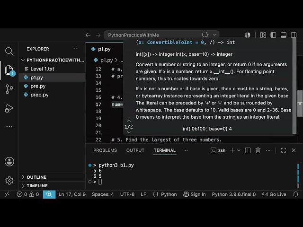Click the Go Live status item
Viewport: 303px width, 227px height.
point(274,194)
